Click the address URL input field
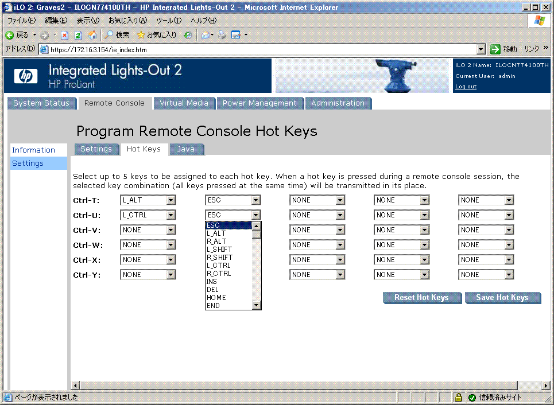Image resolution: width=554 pixels, height=405 pixels. [262, 49]
